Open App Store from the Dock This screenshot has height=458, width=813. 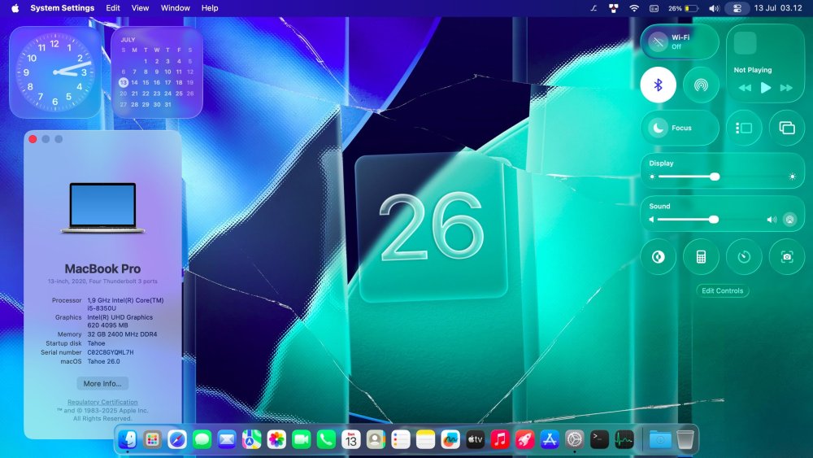click(550, 440)
